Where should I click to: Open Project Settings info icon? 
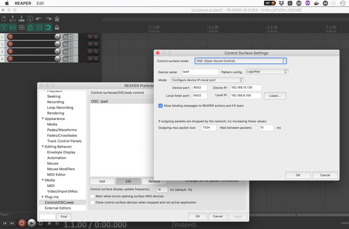coord(30,19)
